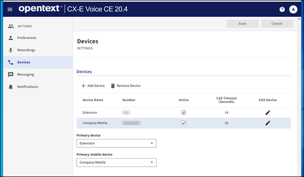This screenshot has height=177, width=304.
Task: Go to Notifications in the sidebar
Action: coord(28,87)
